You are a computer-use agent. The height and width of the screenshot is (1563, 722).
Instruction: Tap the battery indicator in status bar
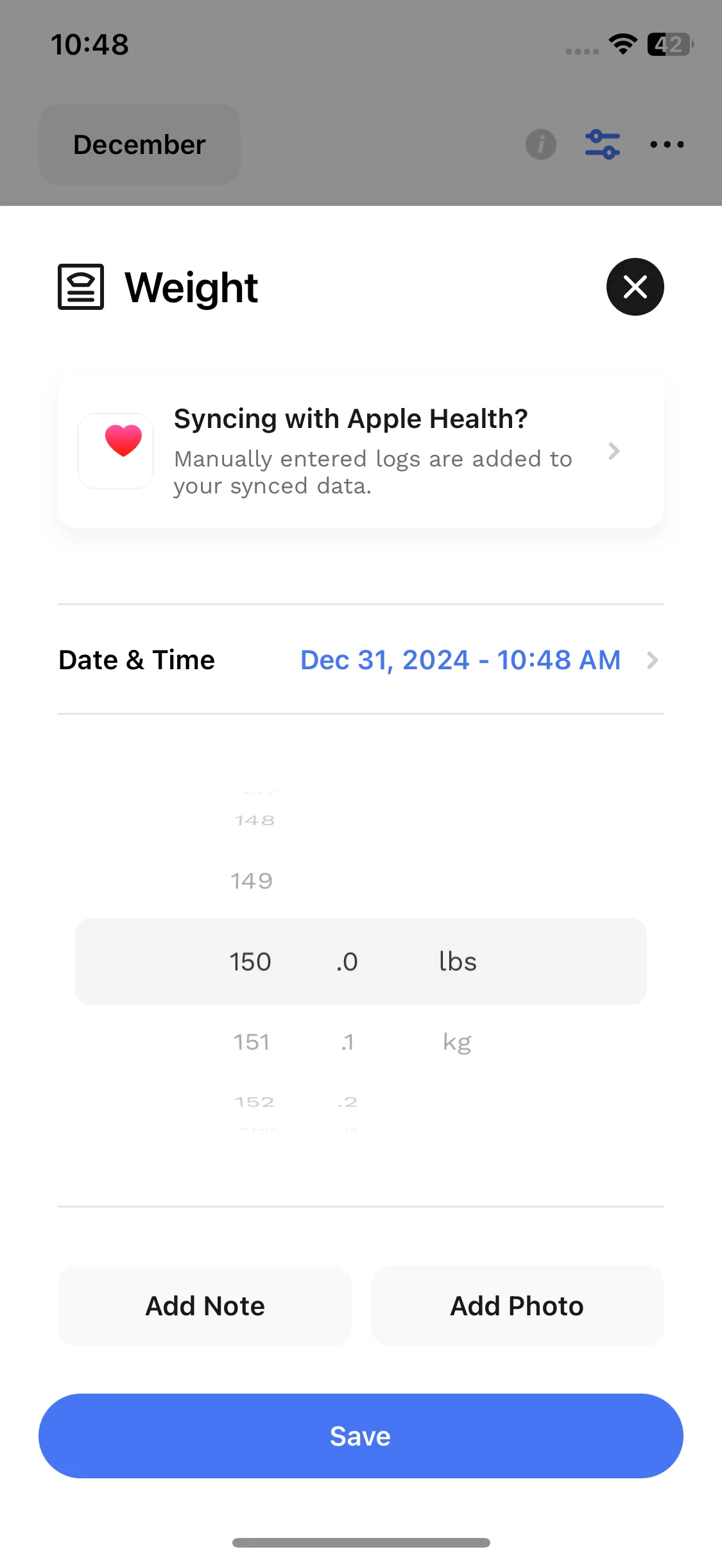coord(671,44)
